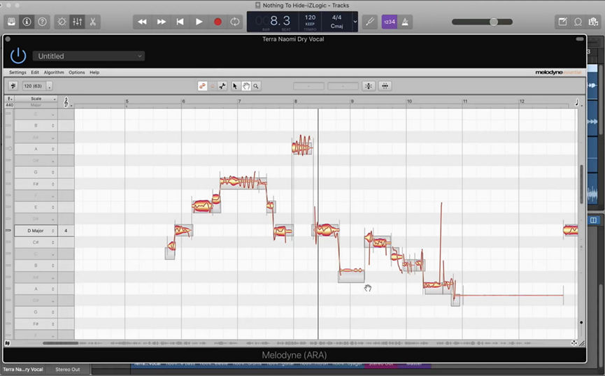
Task: Open the Melodyne Settings menu
Action: pyautogui.click(x=17, y=72)
